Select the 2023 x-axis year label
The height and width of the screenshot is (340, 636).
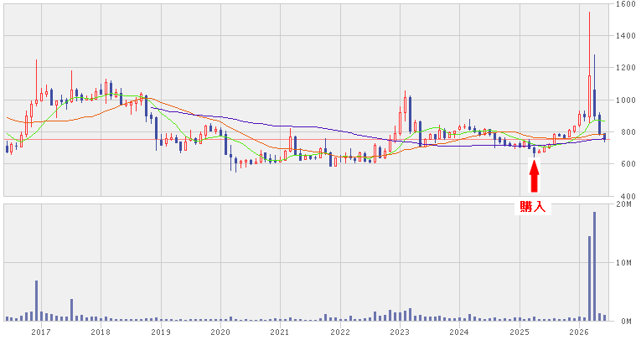point(400,332)
